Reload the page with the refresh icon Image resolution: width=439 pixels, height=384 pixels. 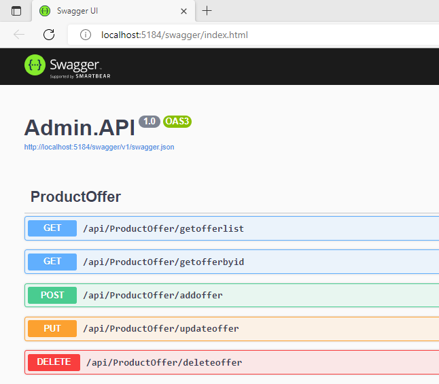click(49, 35)
